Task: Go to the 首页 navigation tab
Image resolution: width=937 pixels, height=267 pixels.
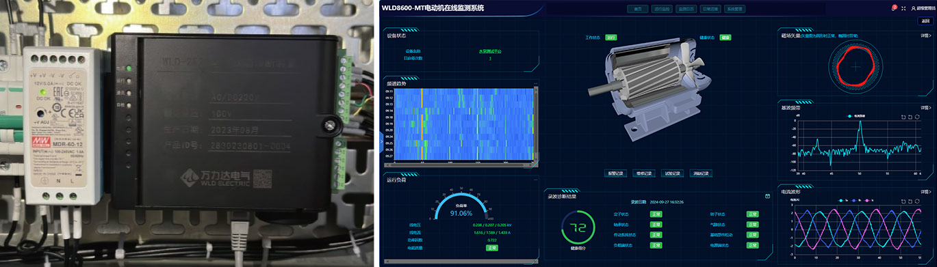Action: (638, 9)
